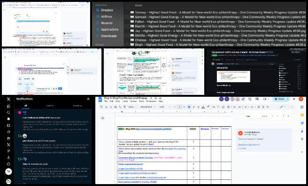Open the Zoom 100% dropdown

click(x=132, y=107)
